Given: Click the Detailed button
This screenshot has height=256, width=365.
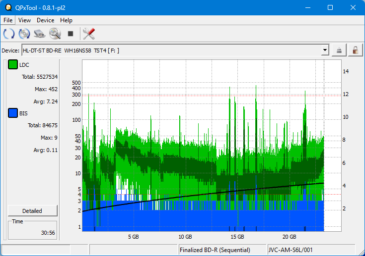Looking at the screenshot, I should [x=32, y=211].
